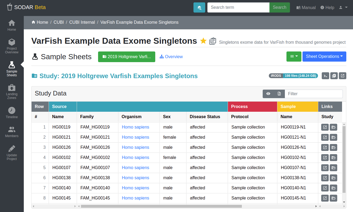Click the Search button
This screenshot has width=353, height=212.
[280, 7]
